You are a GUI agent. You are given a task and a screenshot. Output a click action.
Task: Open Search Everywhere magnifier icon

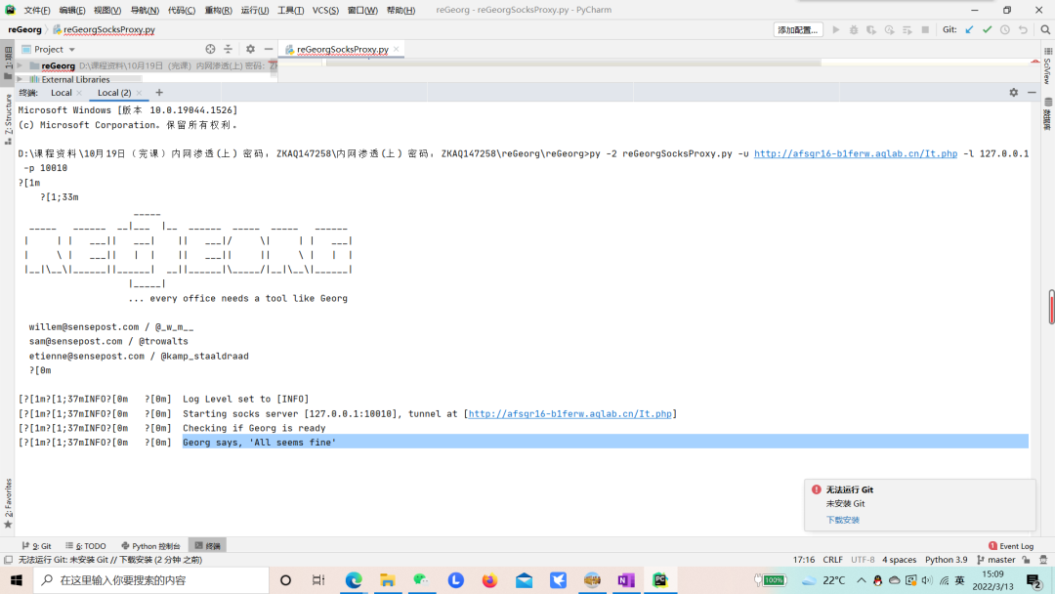(x=1045, y=29)
